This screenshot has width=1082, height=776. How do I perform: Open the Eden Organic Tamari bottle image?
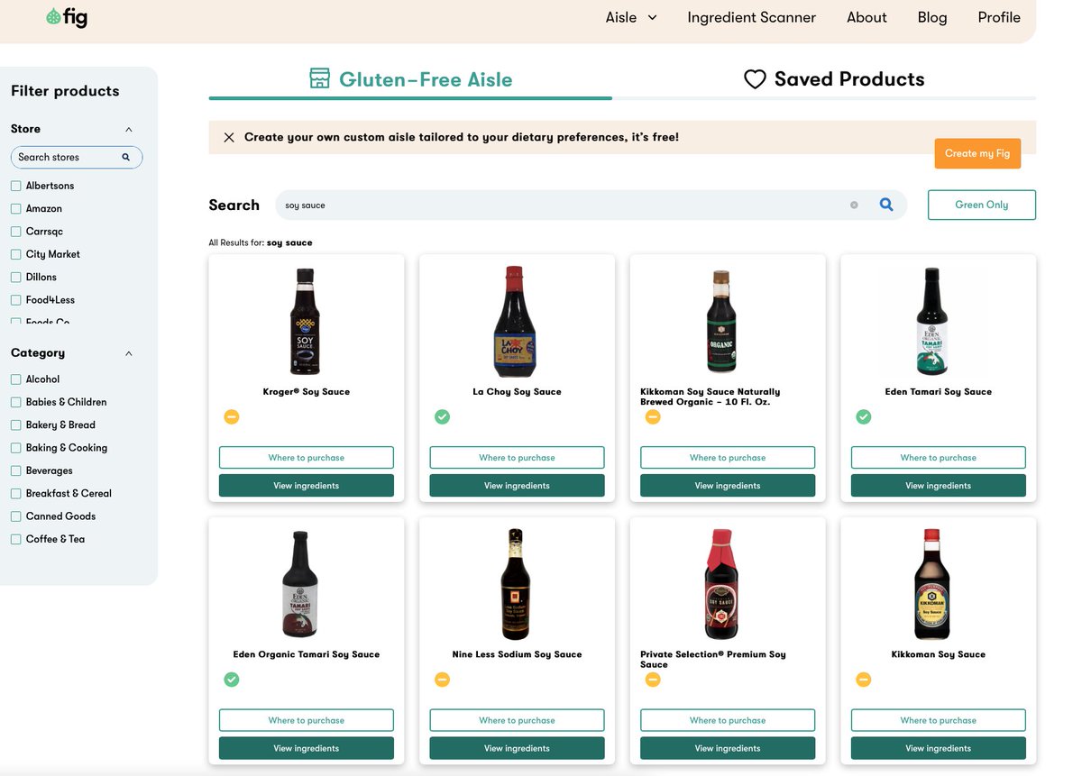[x=300, y=584]
